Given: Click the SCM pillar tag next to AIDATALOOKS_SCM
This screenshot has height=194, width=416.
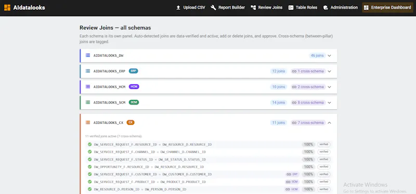Looking at the screenshot, I should point(134,102).
